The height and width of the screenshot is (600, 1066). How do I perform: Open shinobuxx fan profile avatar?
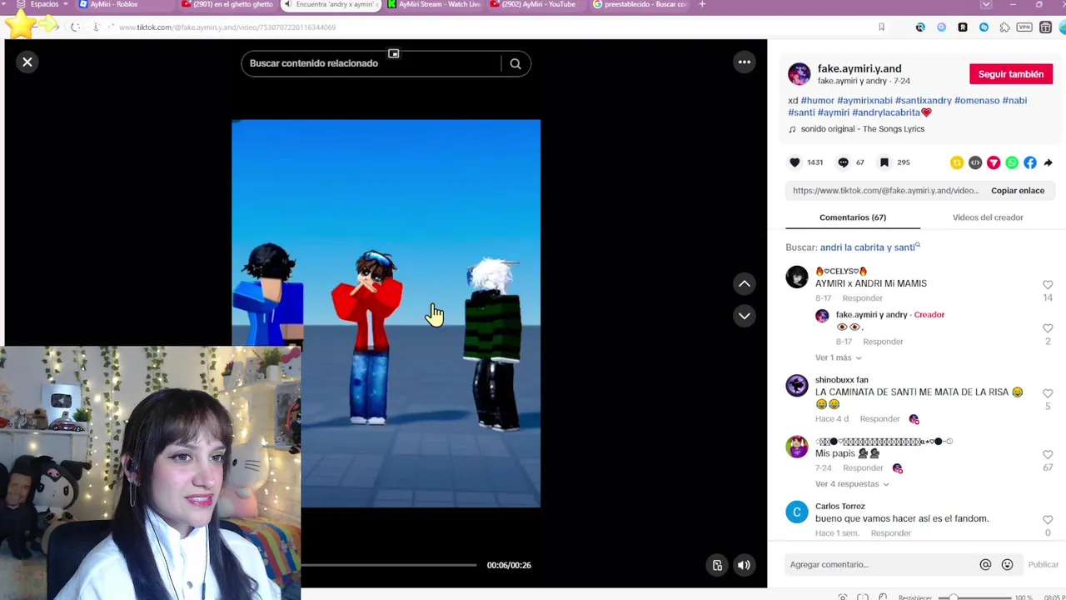[797, 385]
